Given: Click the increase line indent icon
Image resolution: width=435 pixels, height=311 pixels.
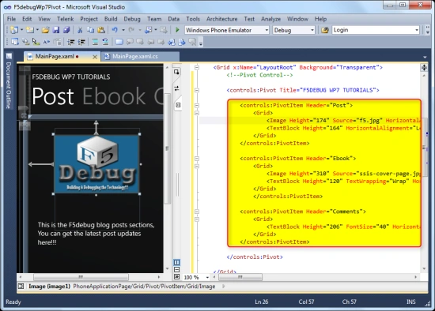Looking at the screenshot, I should coord(81,42).
